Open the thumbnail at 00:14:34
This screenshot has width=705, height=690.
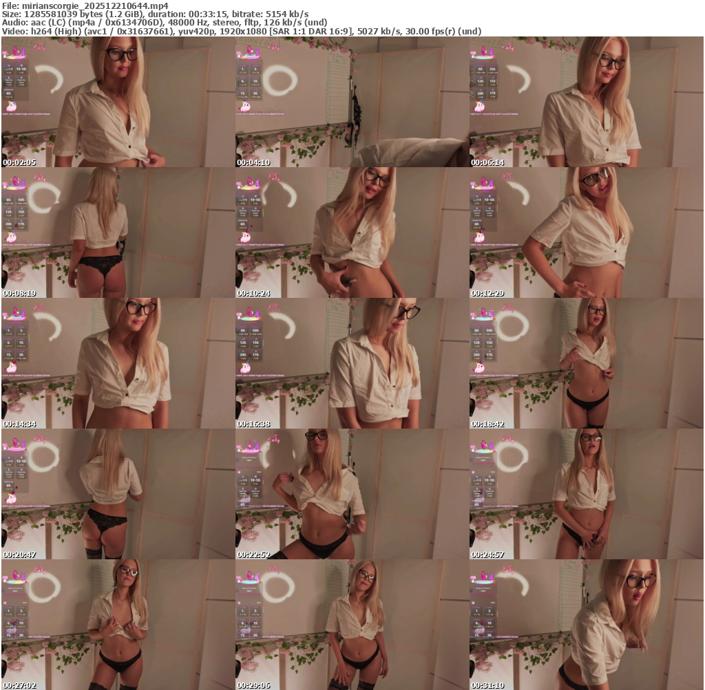coord(118,363)
